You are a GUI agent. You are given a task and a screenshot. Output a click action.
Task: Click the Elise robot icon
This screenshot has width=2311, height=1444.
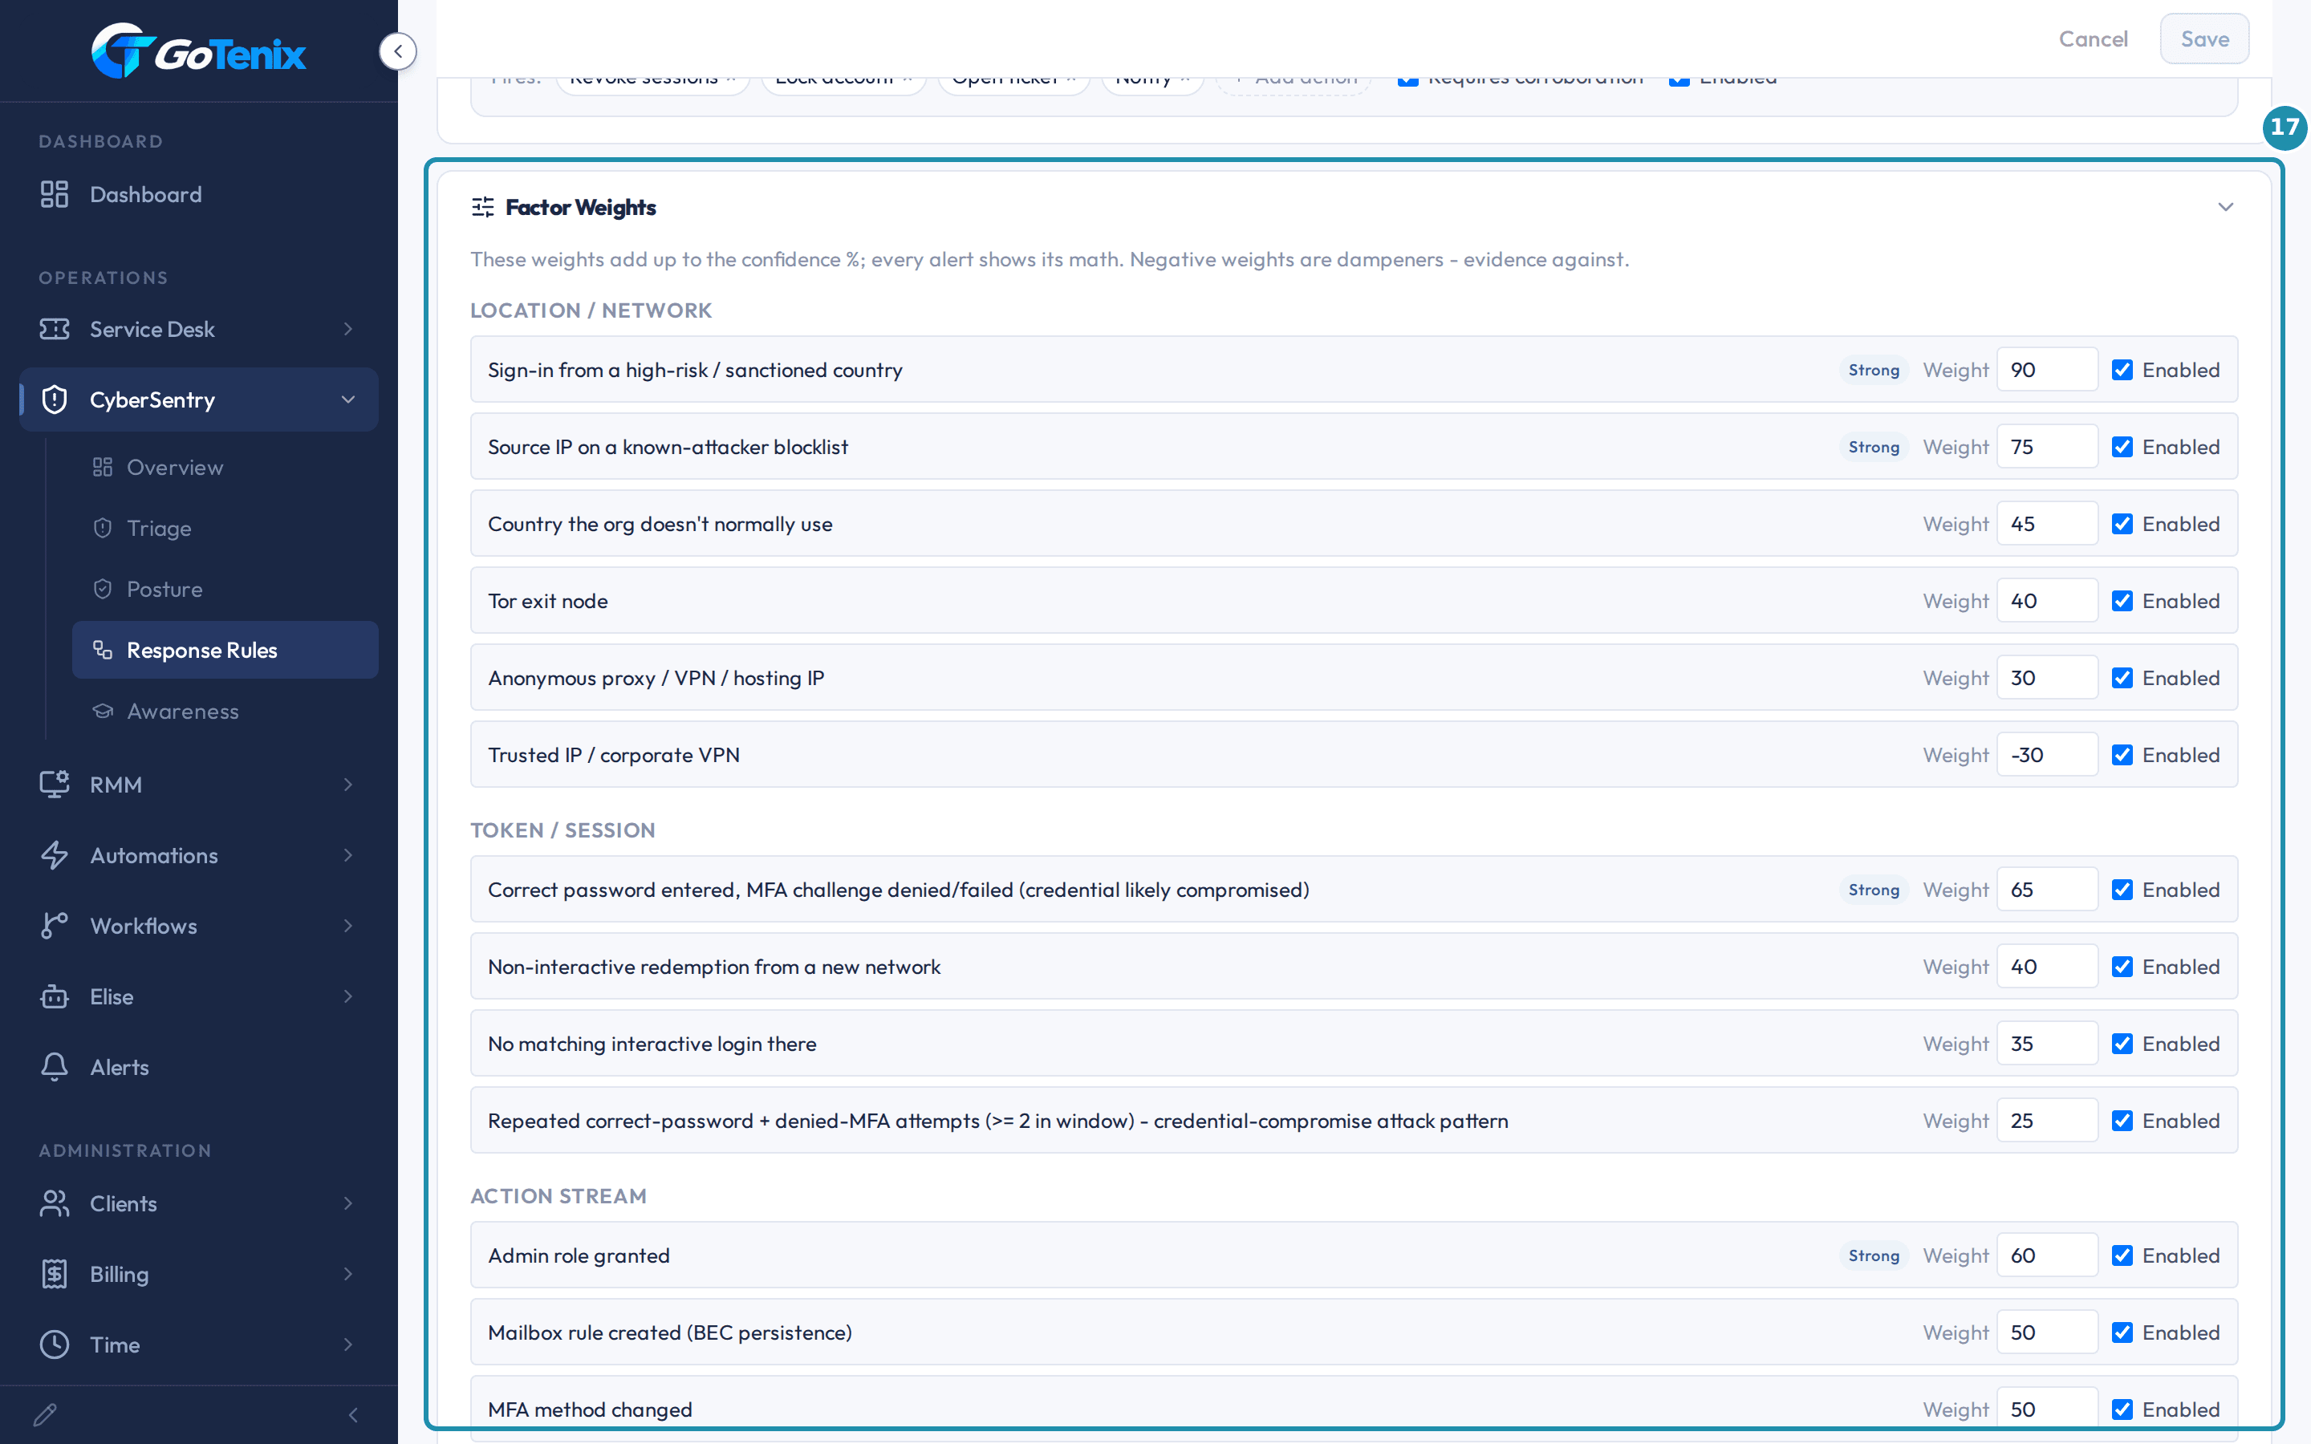(55, 997)
